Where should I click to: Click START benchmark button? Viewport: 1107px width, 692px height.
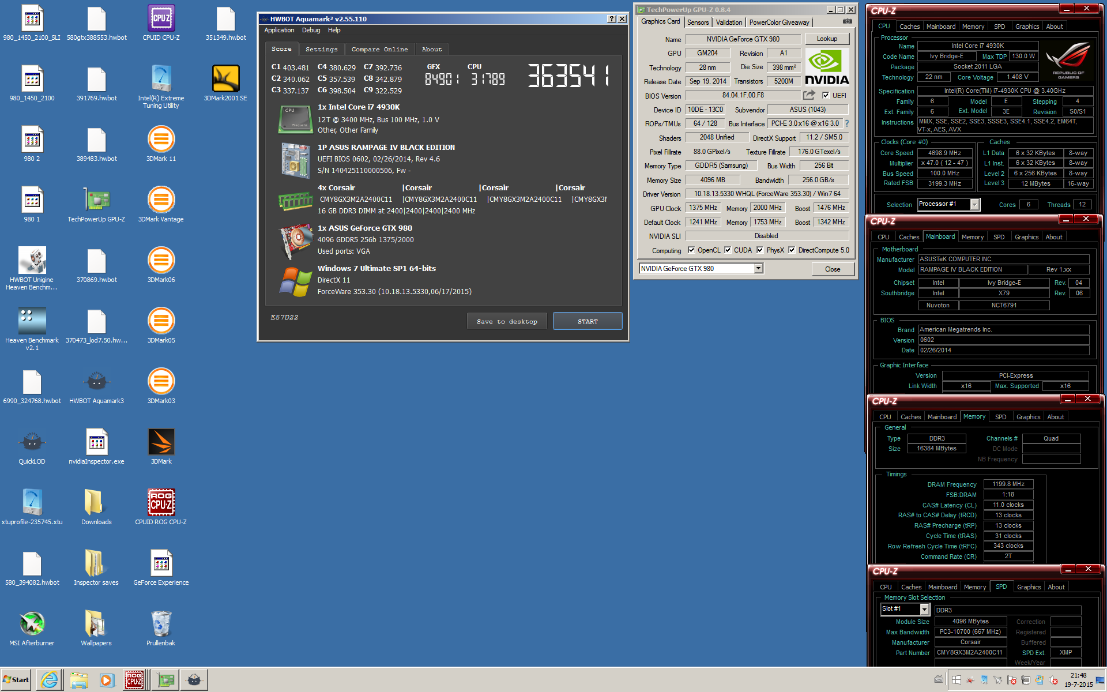coord(588,321)
